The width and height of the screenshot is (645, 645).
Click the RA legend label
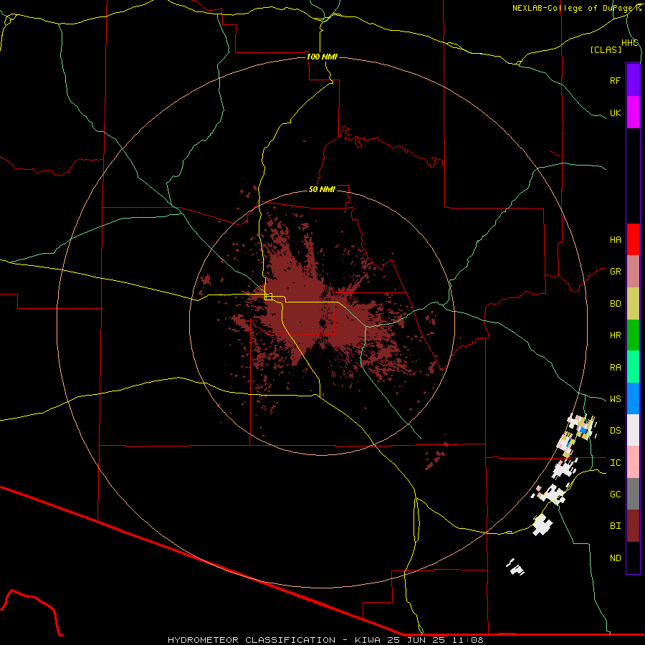pos(615,368)
